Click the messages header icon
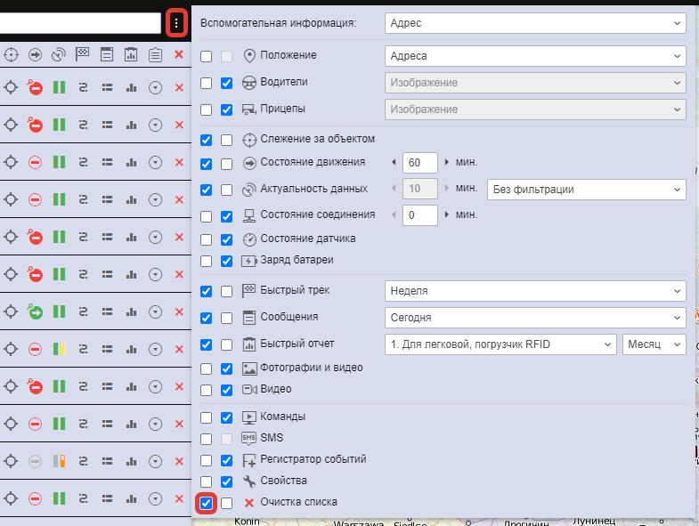699x526 pixels. 107,54
